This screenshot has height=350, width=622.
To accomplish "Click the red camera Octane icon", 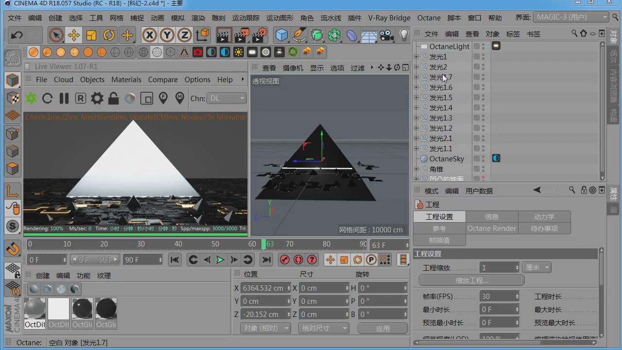I will (198, 52).
